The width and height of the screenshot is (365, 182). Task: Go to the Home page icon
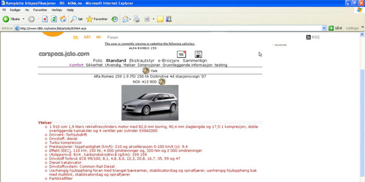point(63,19)
